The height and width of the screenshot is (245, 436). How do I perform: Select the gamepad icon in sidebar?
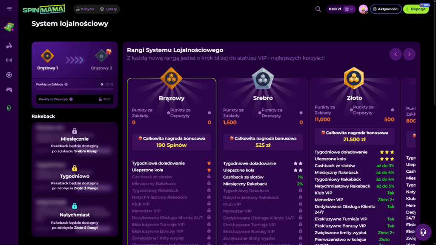click(x=9, y=90)
